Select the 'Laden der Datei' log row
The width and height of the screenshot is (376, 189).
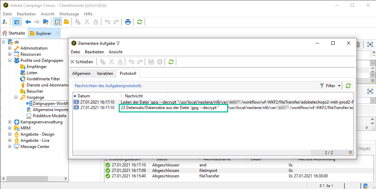pyautogui.click(x=213, y=102)
